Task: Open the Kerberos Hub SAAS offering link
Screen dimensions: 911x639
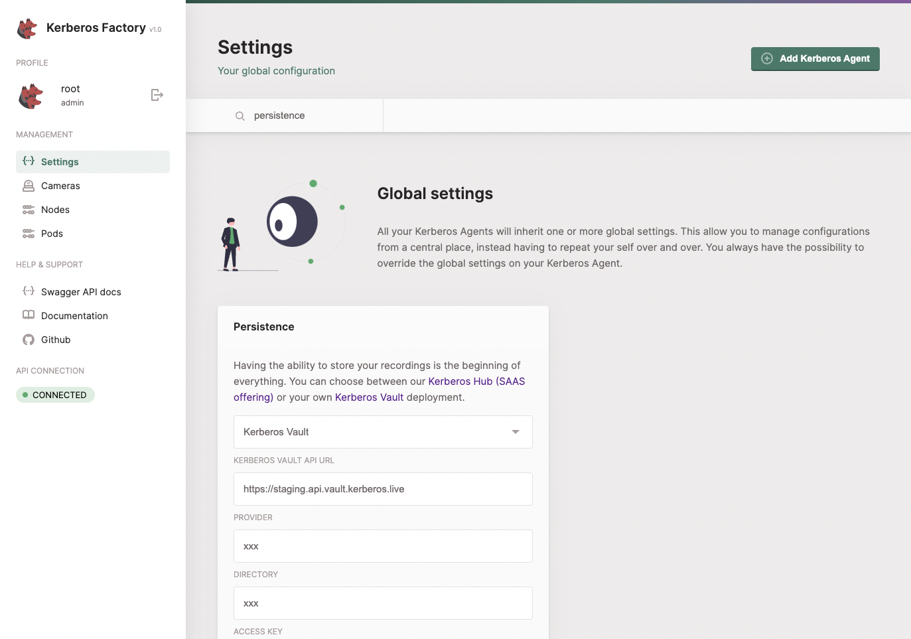Action: click(x=476, y=381)
